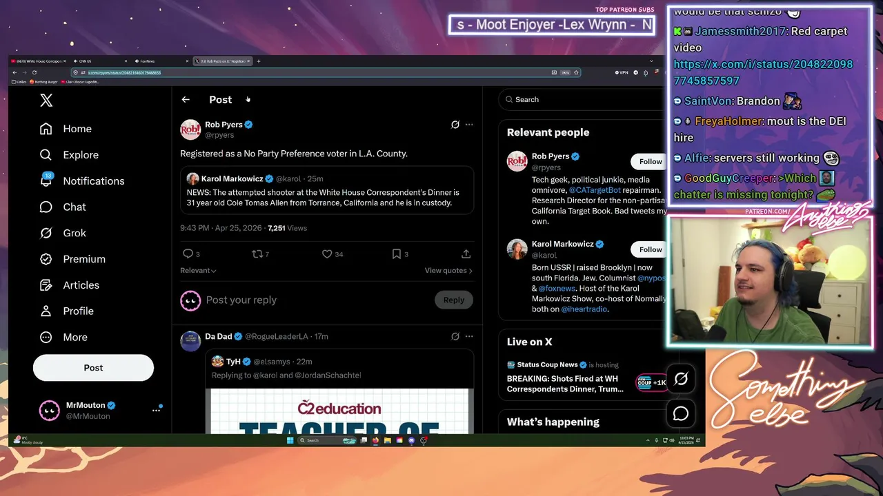Open a new browser tab
Viewport: 883px width, 496px height.
pos(259,61)
